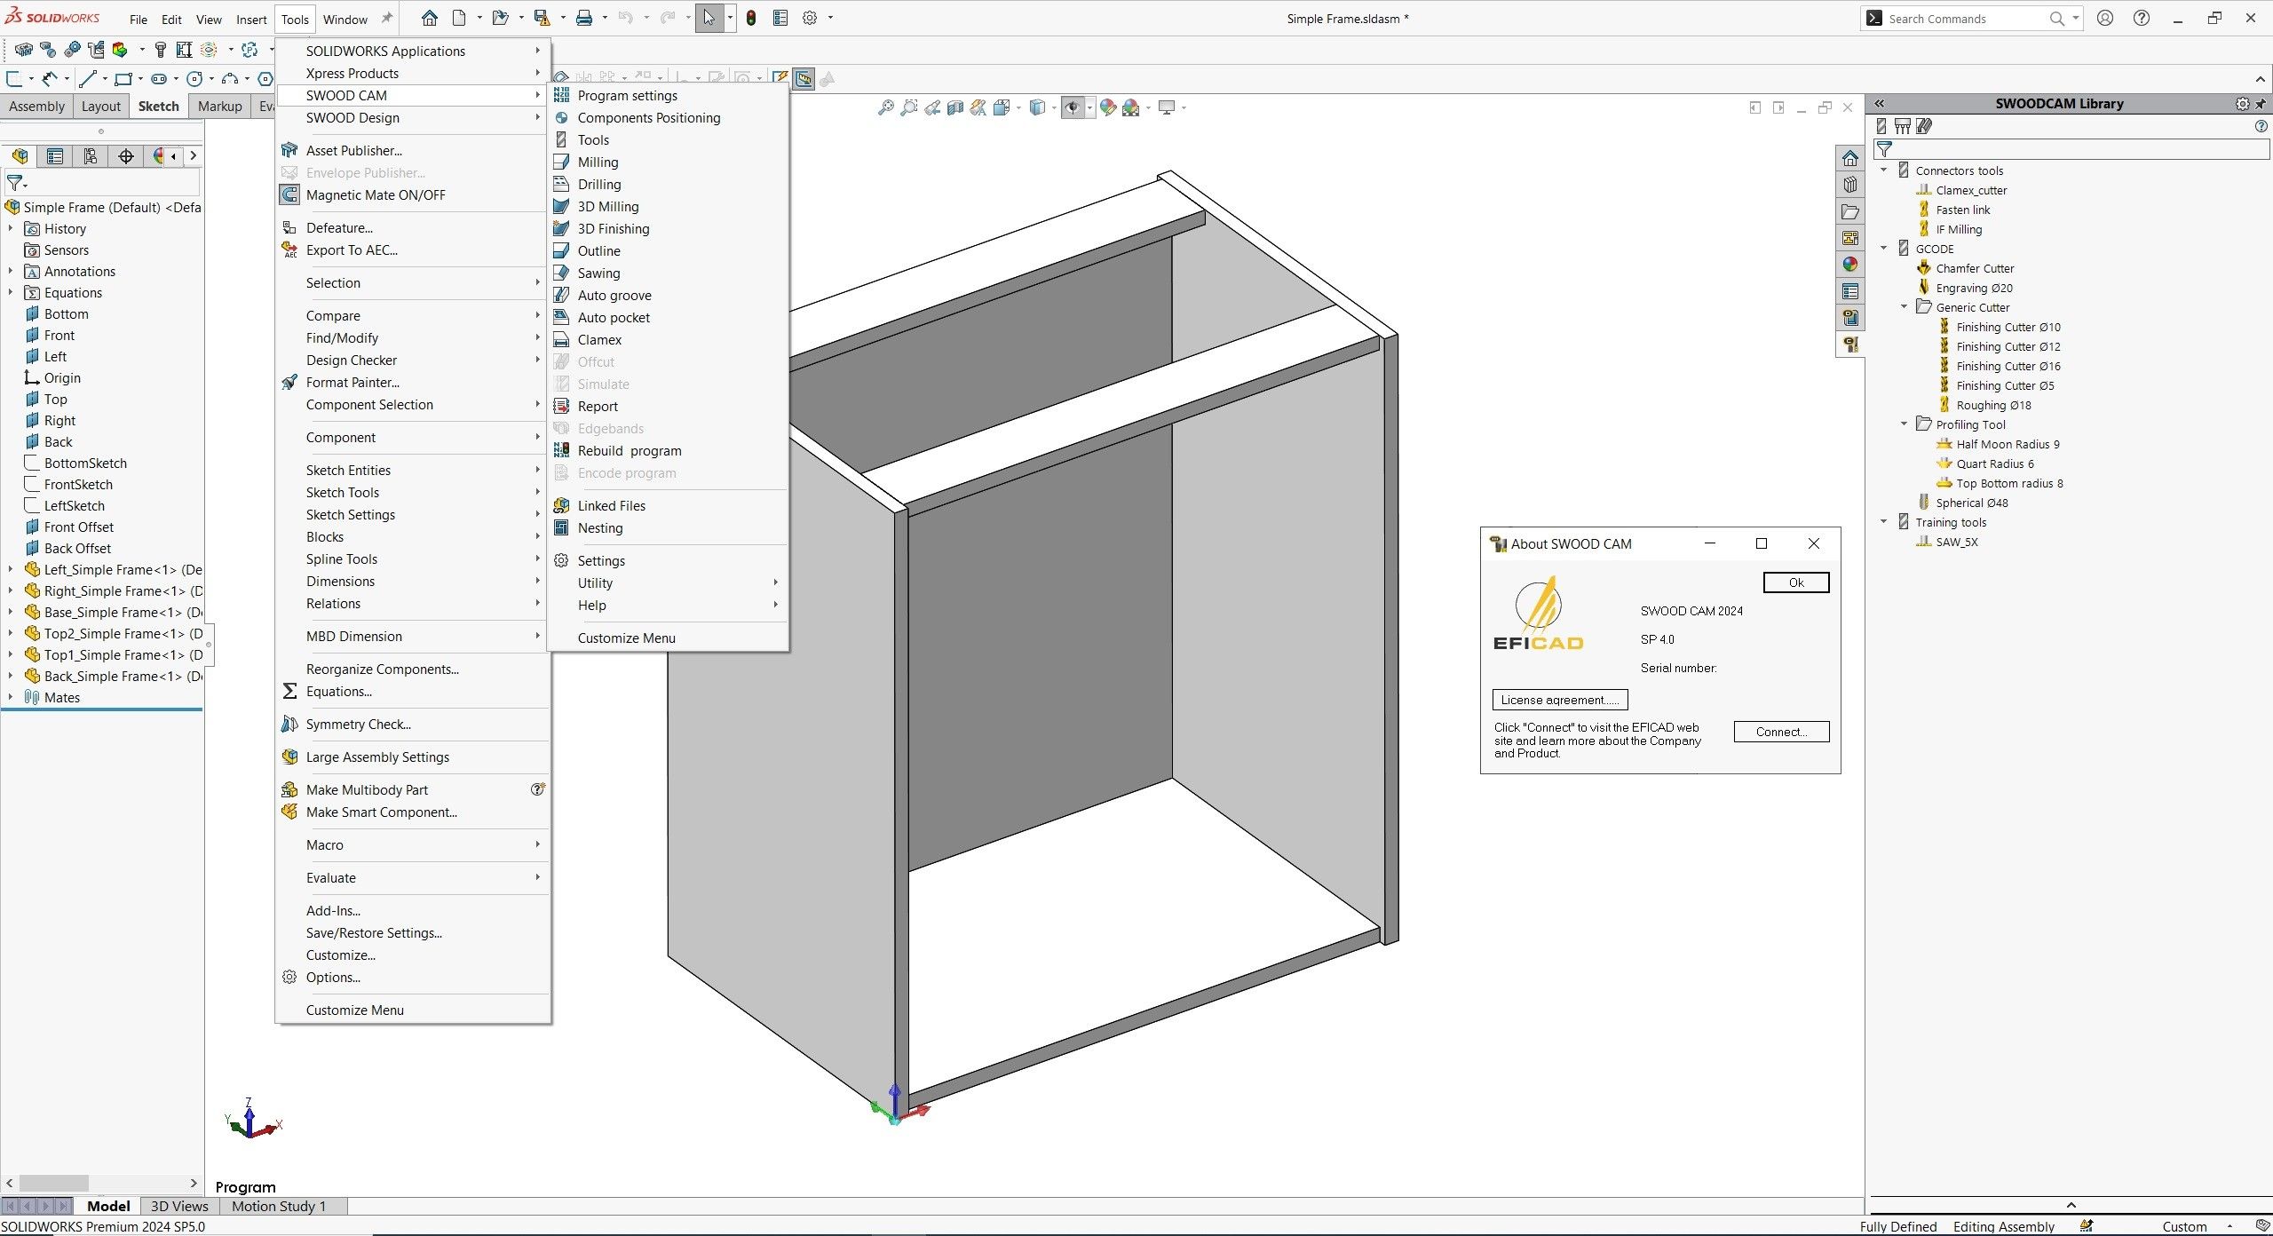Switch to the Motion Study 1 tab
The height and width of the screenshot is (1236, 2273).
point(279,1206)
